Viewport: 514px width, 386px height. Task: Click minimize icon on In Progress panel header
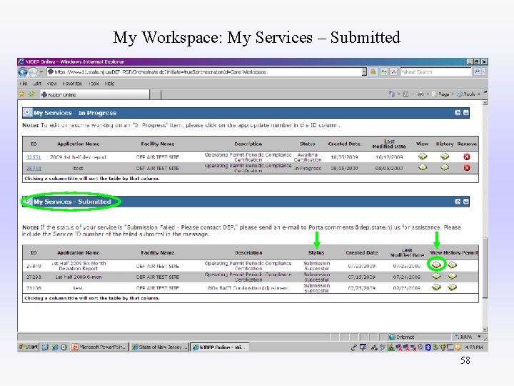[x=465, y=113]
